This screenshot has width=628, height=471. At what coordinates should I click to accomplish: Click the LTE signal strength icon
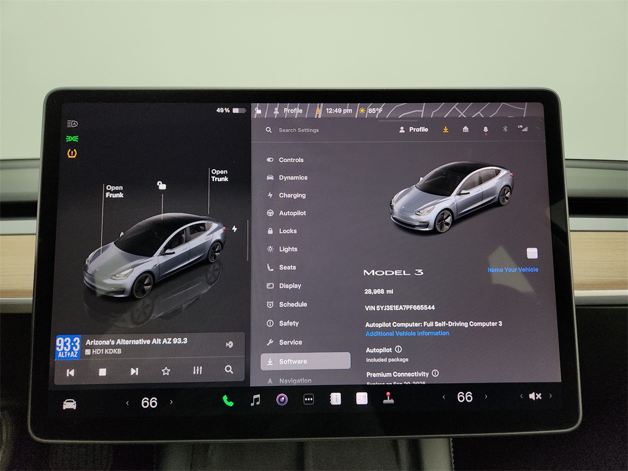(523, 128)
